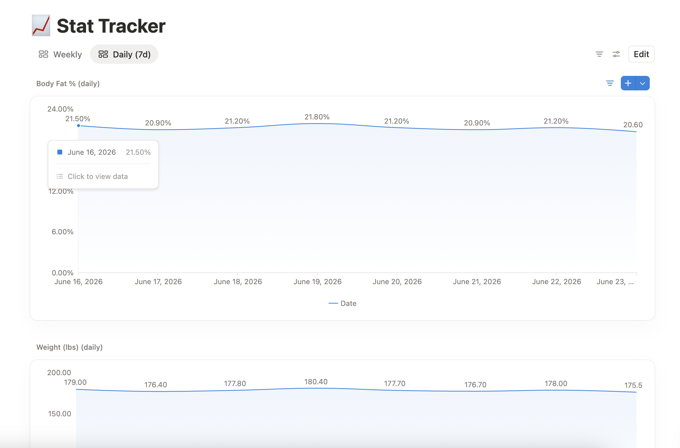Click the June 22, 2026 axis label
The image size is (680, 448).
[557, 282]
